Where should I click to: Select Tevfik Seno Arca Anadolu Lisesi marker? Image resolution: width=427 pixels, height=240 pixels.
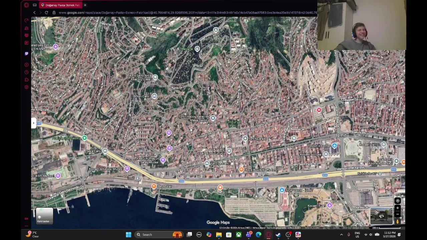155,77
